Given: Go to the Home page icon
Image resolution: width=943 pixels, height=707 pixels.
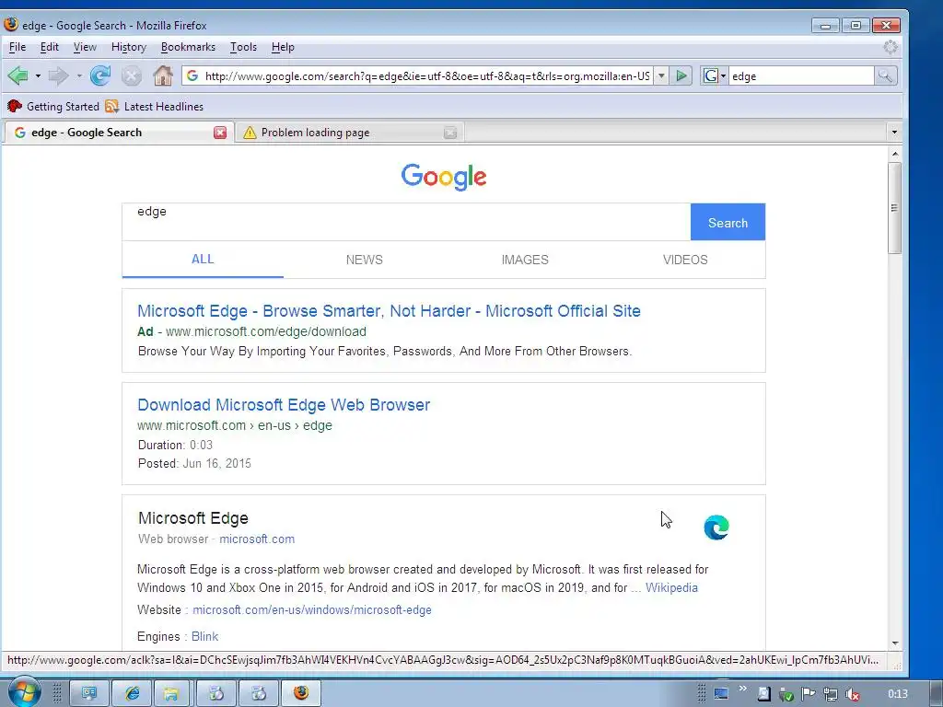Looking at the screenshot, I should [162, 75].
